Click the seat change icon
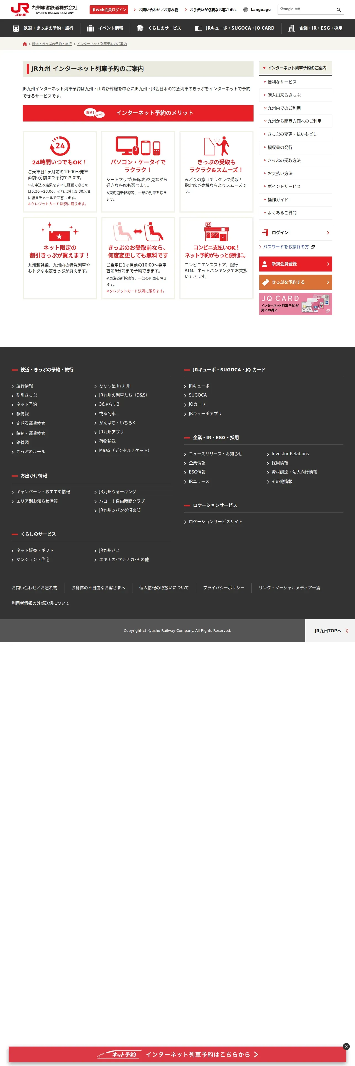355x1066 pixels. coord(138,231)
